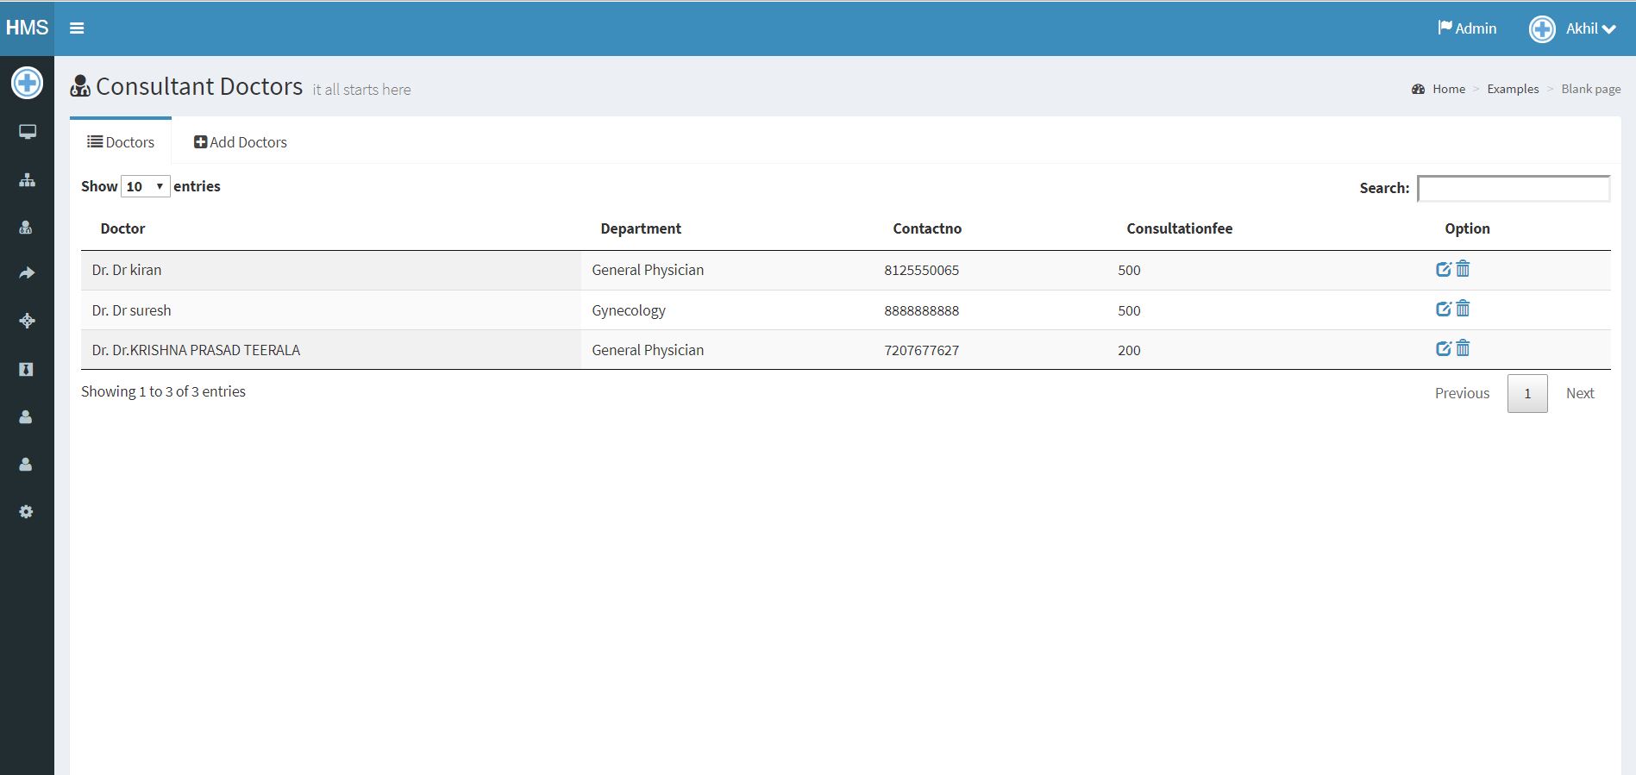
Task: Toggle the hamburger sidebar menu
Action: 77,28
